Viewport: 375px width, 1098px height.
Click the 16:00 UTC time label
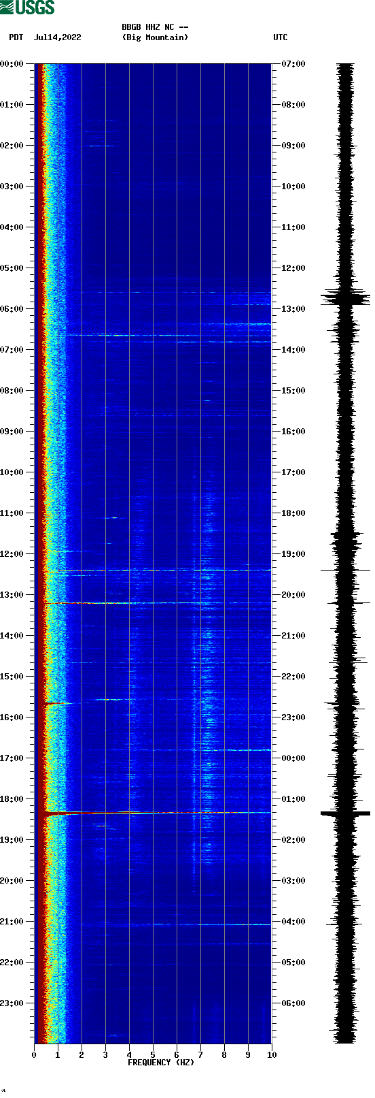293,432
